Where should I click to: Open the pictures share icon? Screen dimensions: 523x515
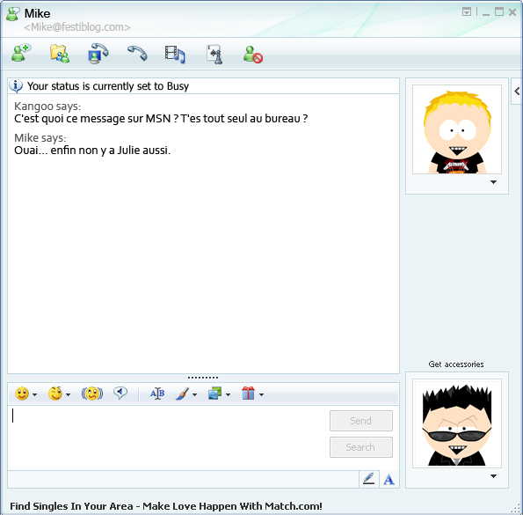pyautogui.click(x=214, y=394)
